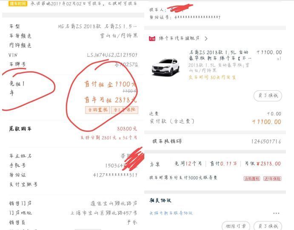294x230 pixels.
Task: Tap the white MG ZS car thumbnail
Action: click(166, 67)
